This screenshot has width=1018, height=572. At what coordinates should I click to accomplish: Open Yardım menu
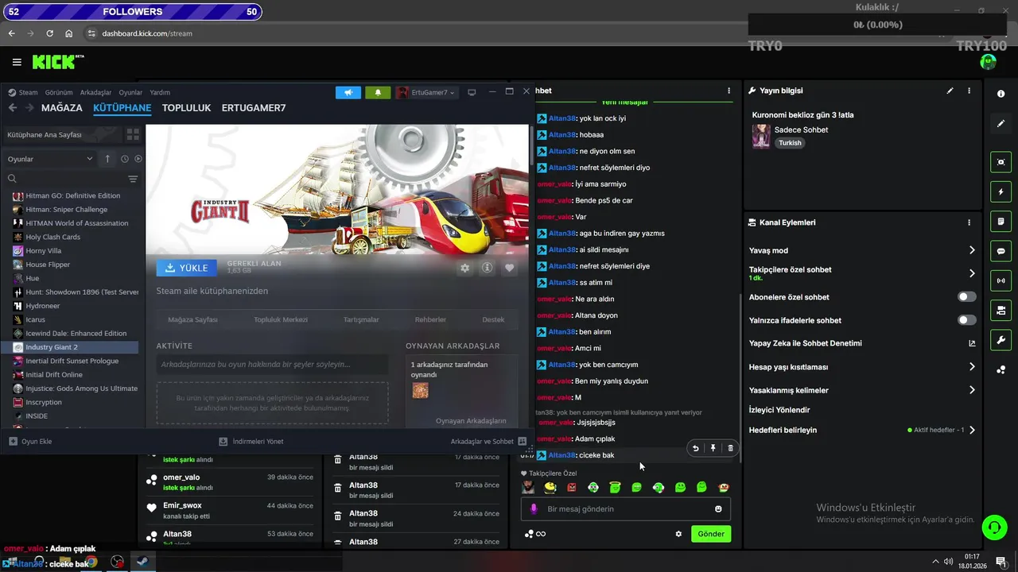tap(160, 92)
